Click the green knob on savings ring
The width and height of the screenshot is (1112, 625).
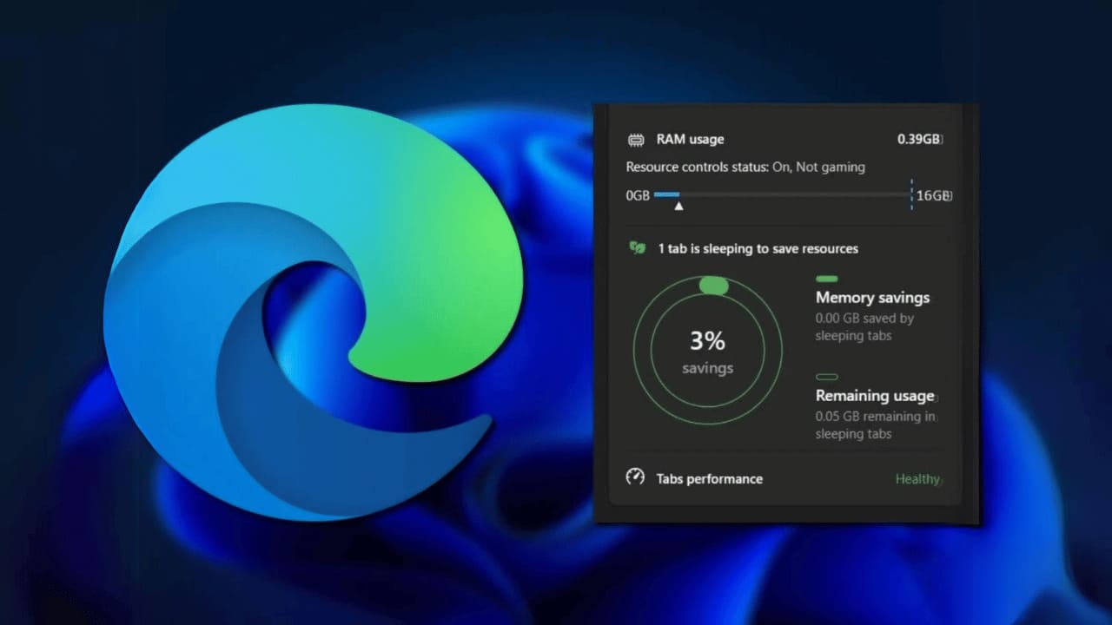pyautogui.click(x=713, y=286)
